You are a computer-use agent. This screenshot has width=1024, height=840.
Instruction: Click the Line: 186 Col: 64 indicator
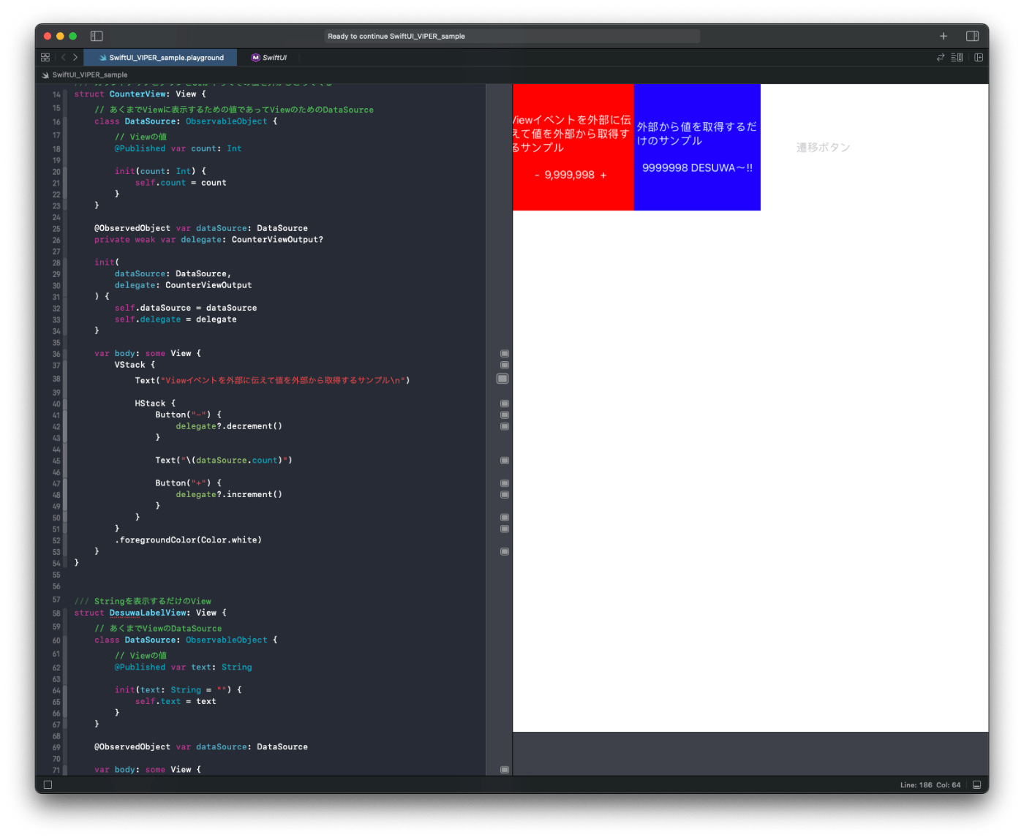[930, 785]
